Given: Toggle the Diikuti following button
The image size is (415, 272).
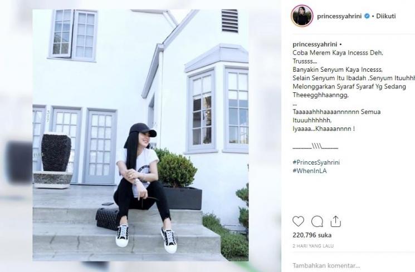Looking at the screenshot, I should coord(386,16).
